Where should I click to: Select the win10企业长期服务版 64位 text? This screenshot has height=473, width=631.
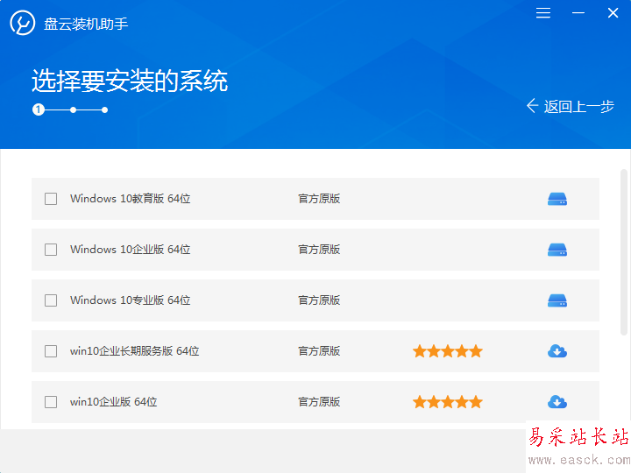pos(134,351)
